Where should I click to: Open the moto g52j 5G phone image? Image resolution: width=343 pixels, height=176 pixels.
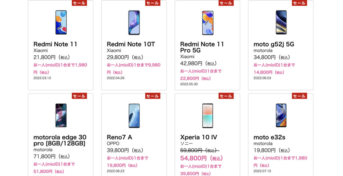coord(281,22)
